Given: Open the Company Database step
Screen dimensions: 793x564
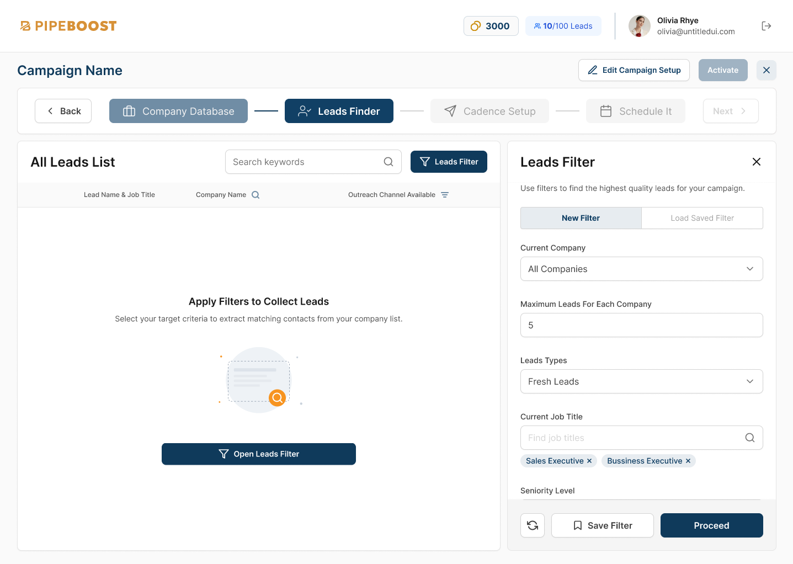Looking at the screenshot, I should pyautogui.click(x=178, y=111).
